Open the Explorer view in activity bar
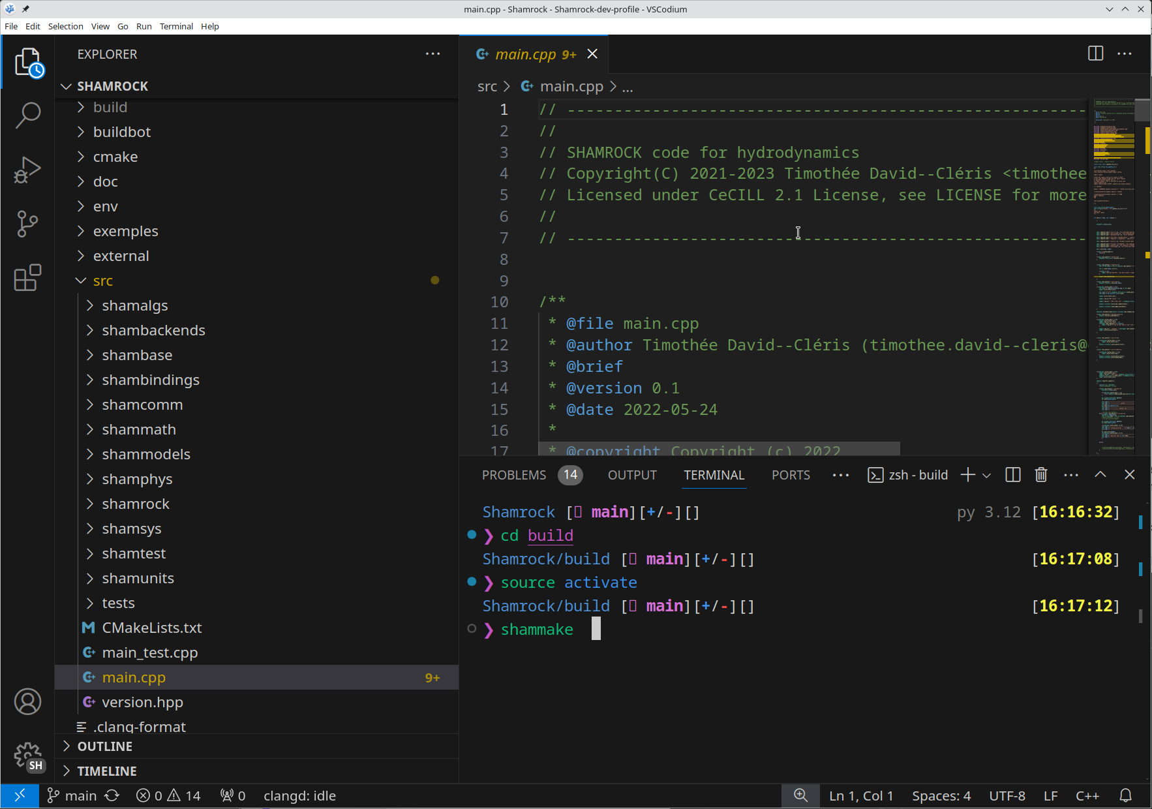This screenshot has width=1152, height=809. (x=28, y=63)
